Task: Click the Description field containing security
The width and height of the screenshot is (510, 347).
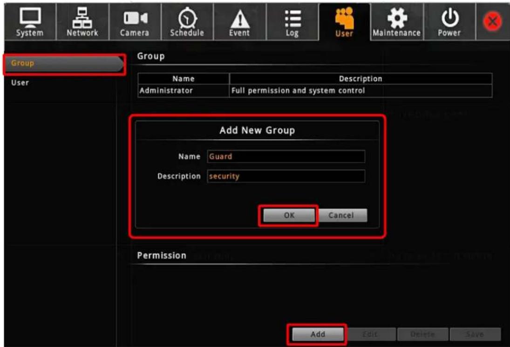Action: (286, 176)
